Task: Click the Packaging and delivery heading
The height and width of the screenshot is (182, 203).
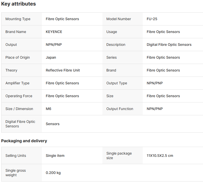Action: pyautogui.click(x=24, y=141)
